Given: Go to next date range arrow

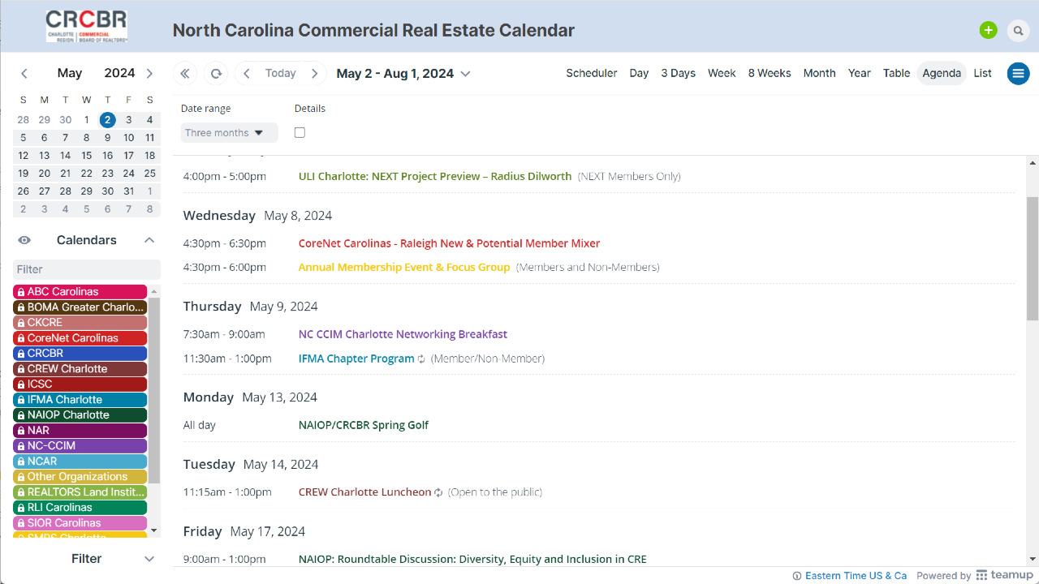Looking at the screenshot, I should [x=315, y=73].
